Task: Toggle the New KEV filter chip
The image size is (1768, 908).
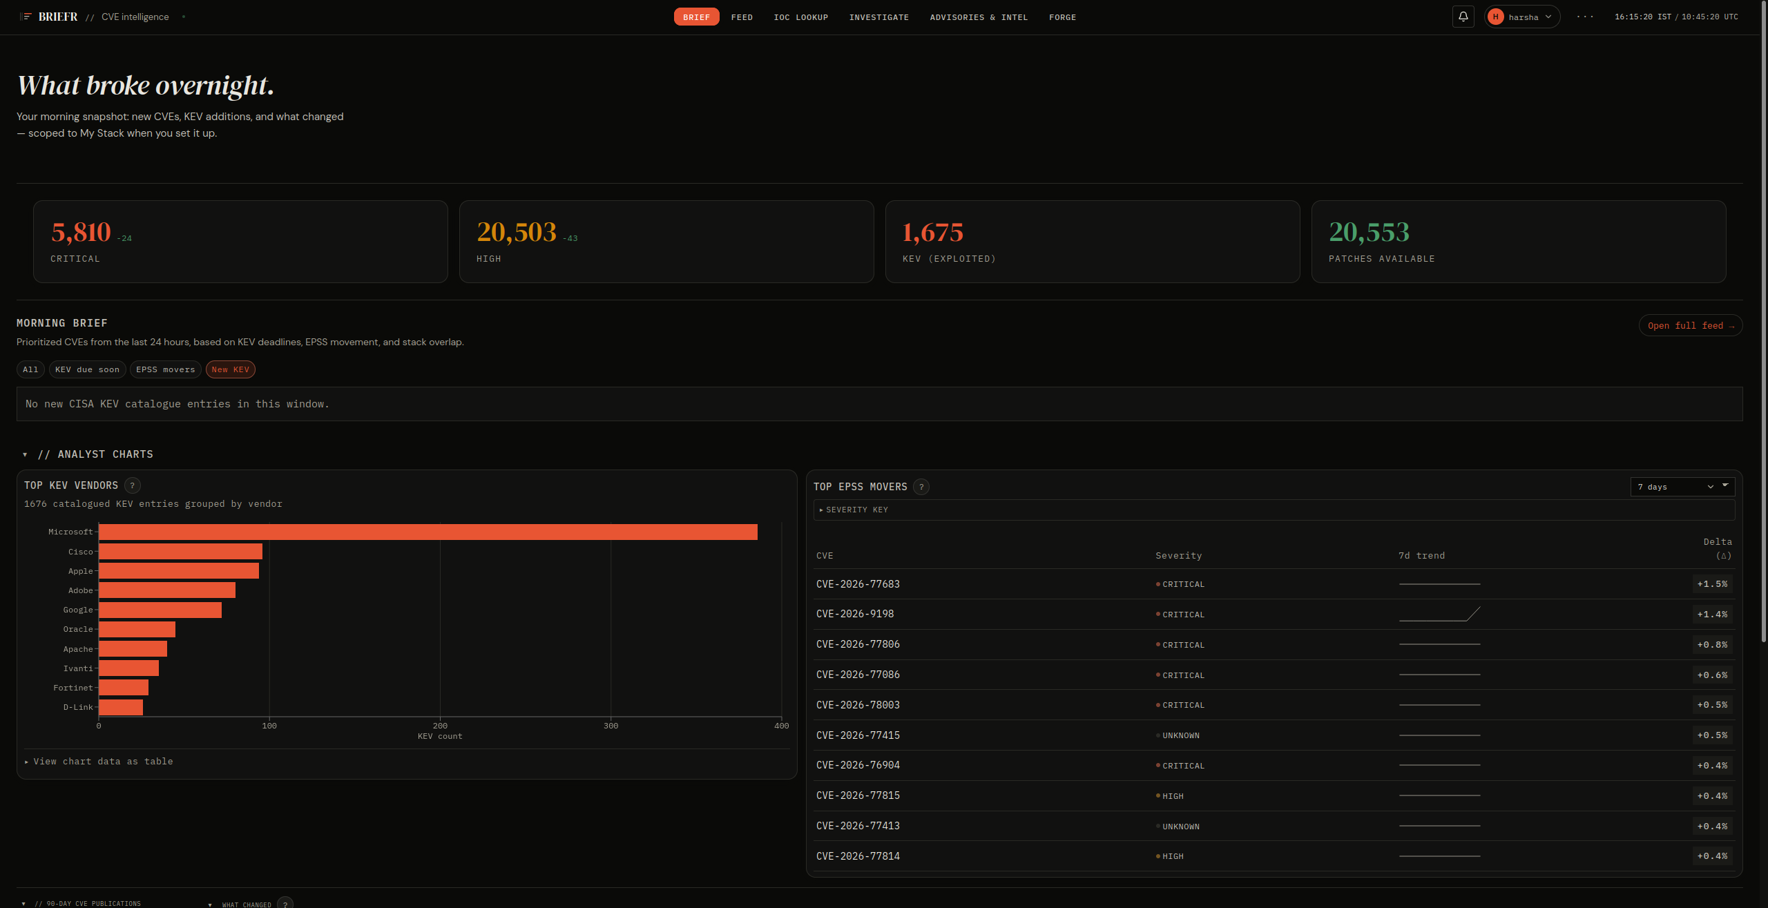Action: coord(230,369)
